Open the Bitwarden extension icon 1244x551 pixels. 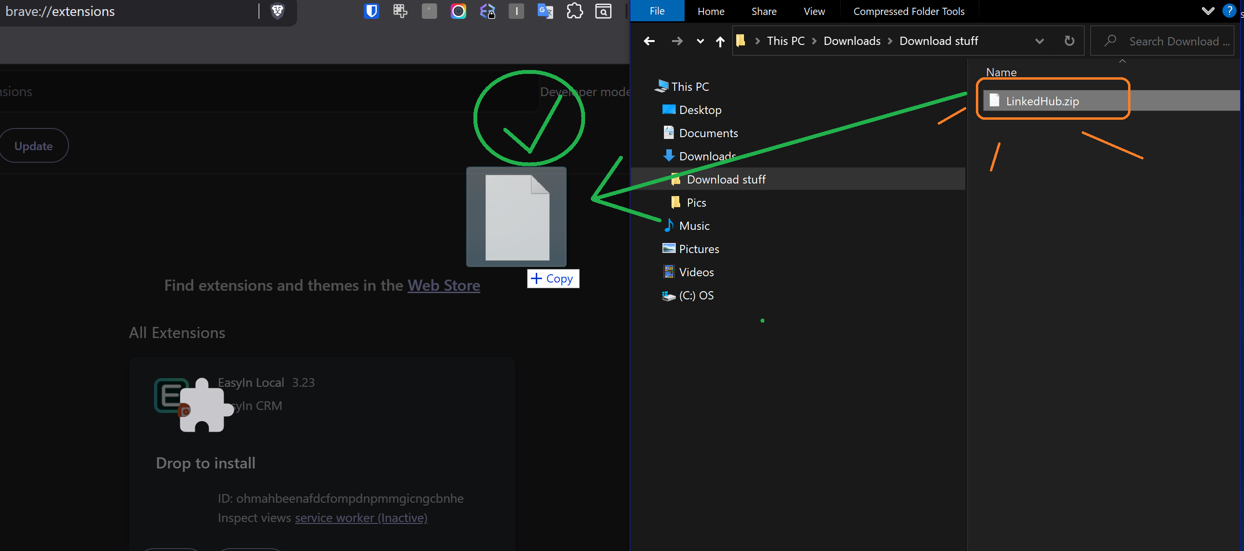pyautogui.click(x=371, y=11)
